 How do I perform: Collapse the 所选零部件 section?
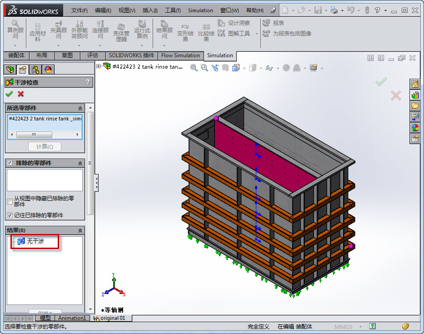pos(80,108)
